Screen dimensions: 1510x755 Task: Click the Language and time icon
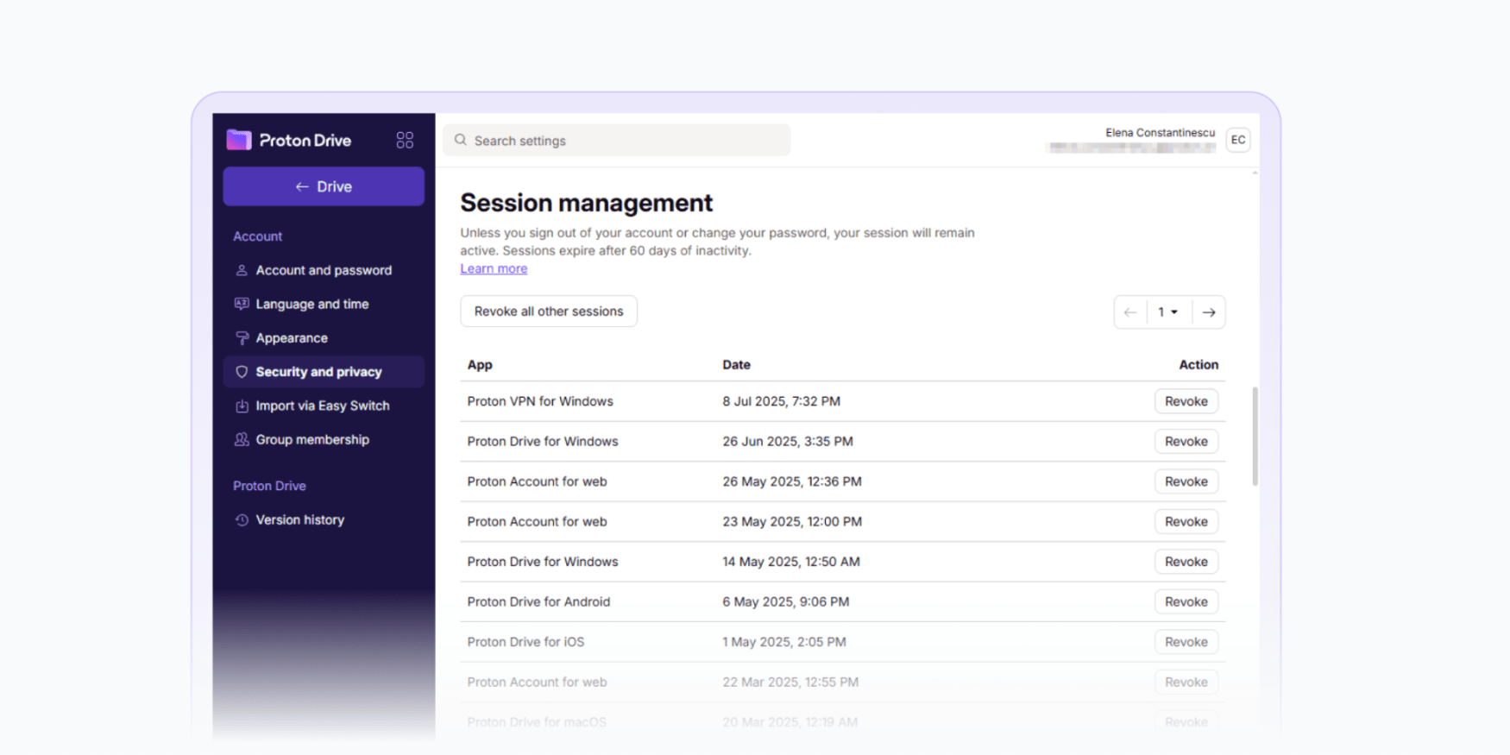click(242, 304)
